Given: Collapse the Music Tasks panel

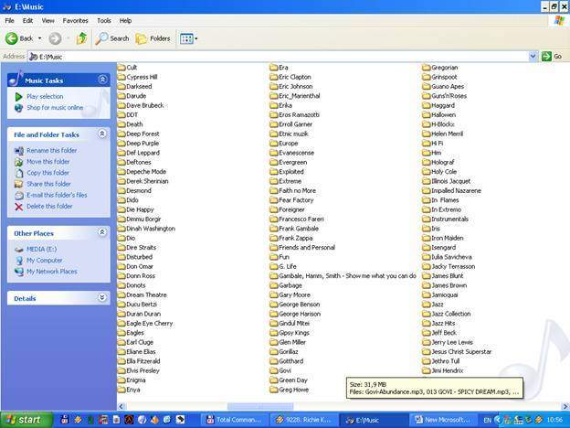Looking at the screenshot, I should (102, 80).
